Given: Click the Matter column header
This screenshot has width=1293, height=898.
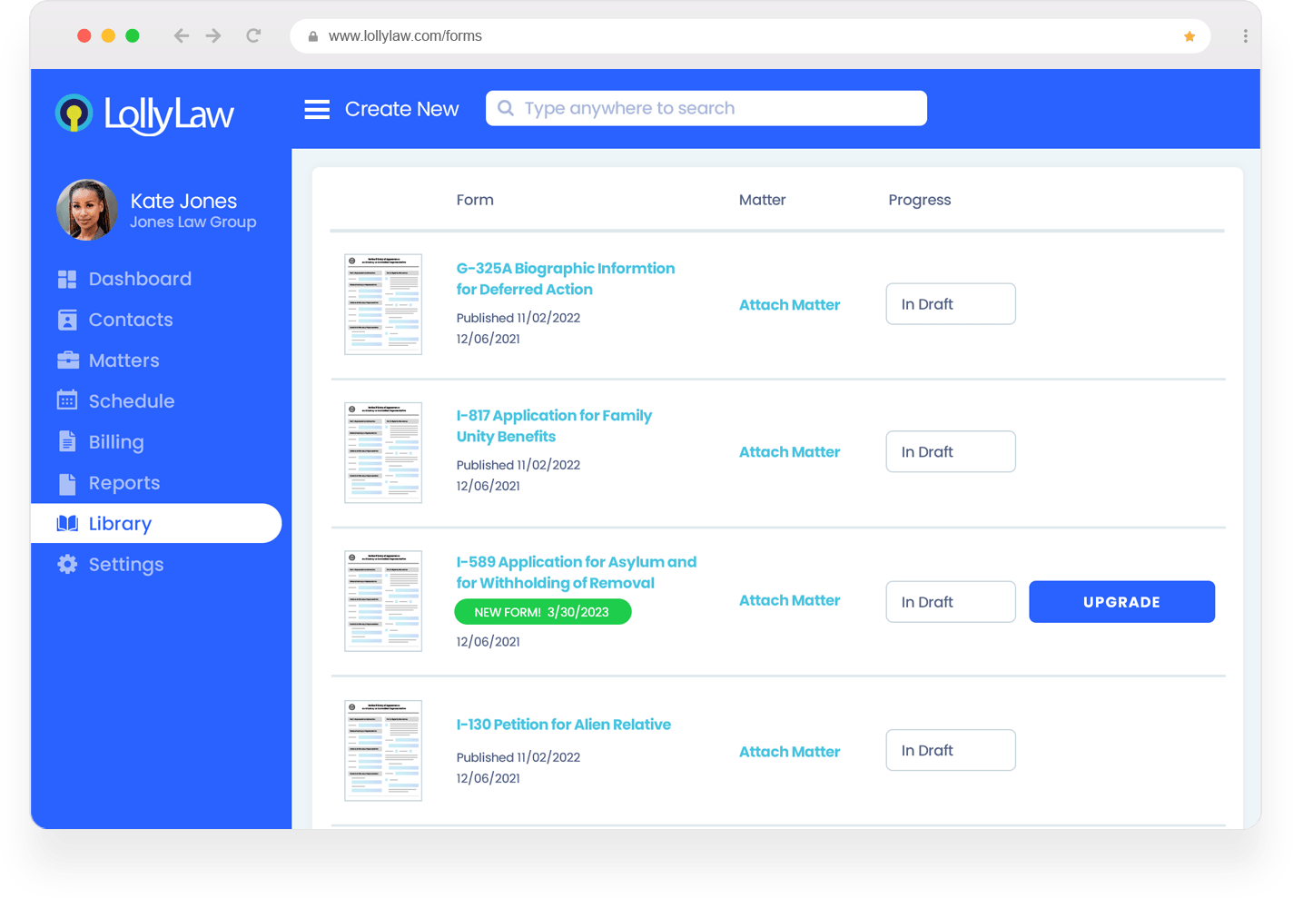Looking at the screenshot, I should click(762, 200).
